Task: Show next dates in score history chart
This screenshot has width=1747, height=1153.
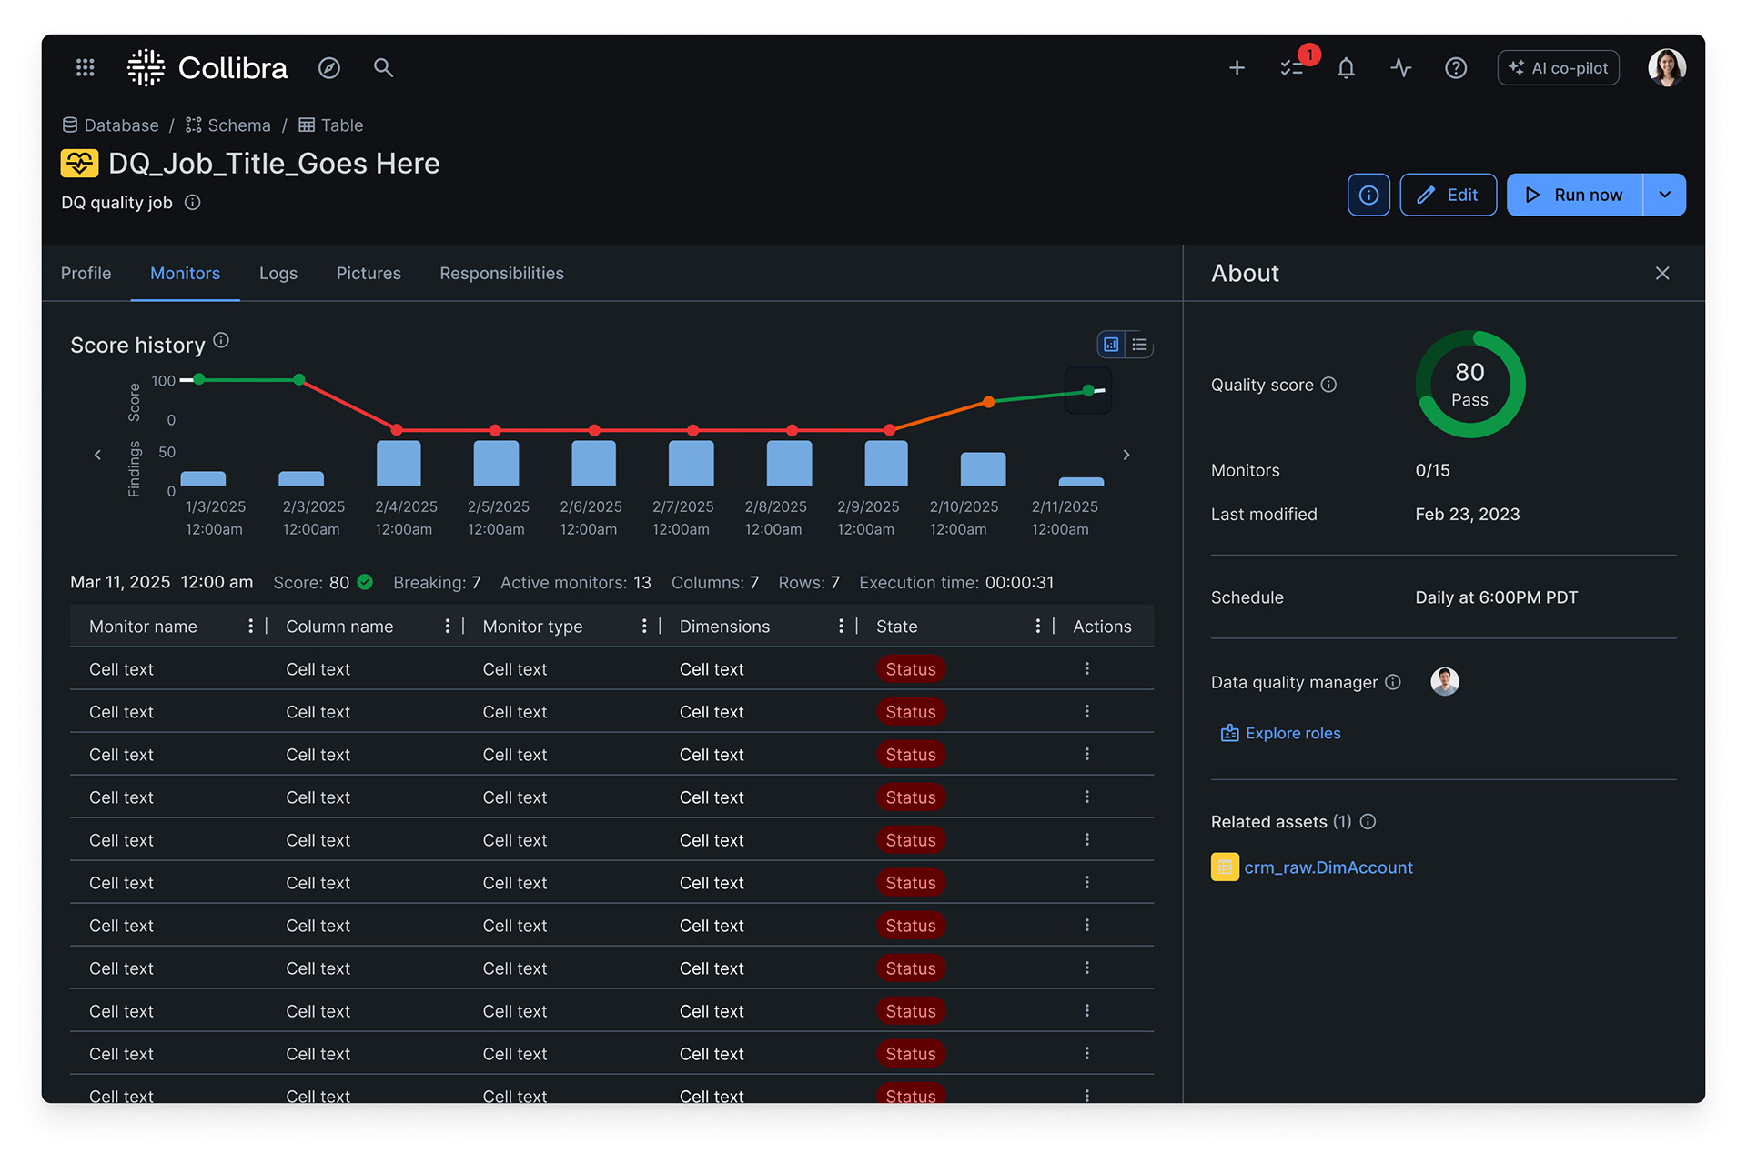Action: pyautogui.click(x=1126, y=455)
